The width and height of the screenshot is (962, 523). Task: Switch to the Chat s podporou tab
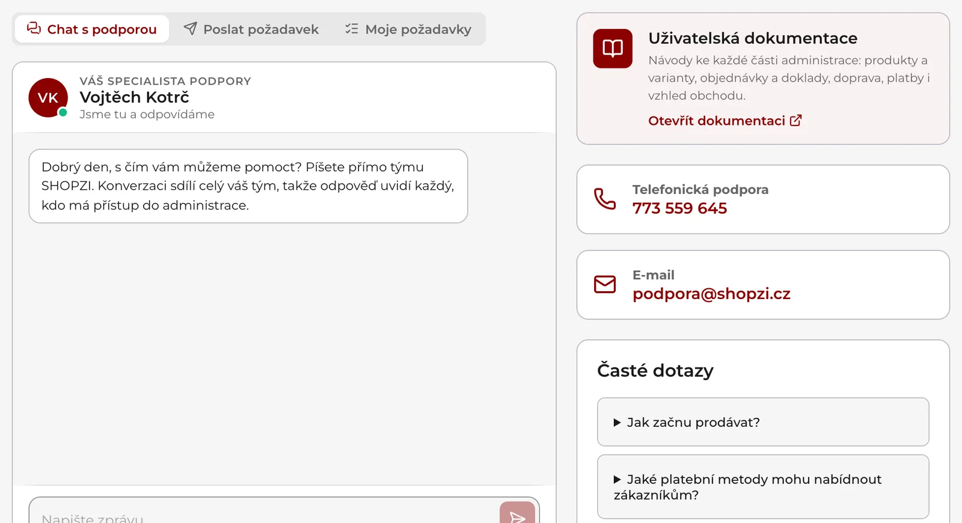(92, 29)
